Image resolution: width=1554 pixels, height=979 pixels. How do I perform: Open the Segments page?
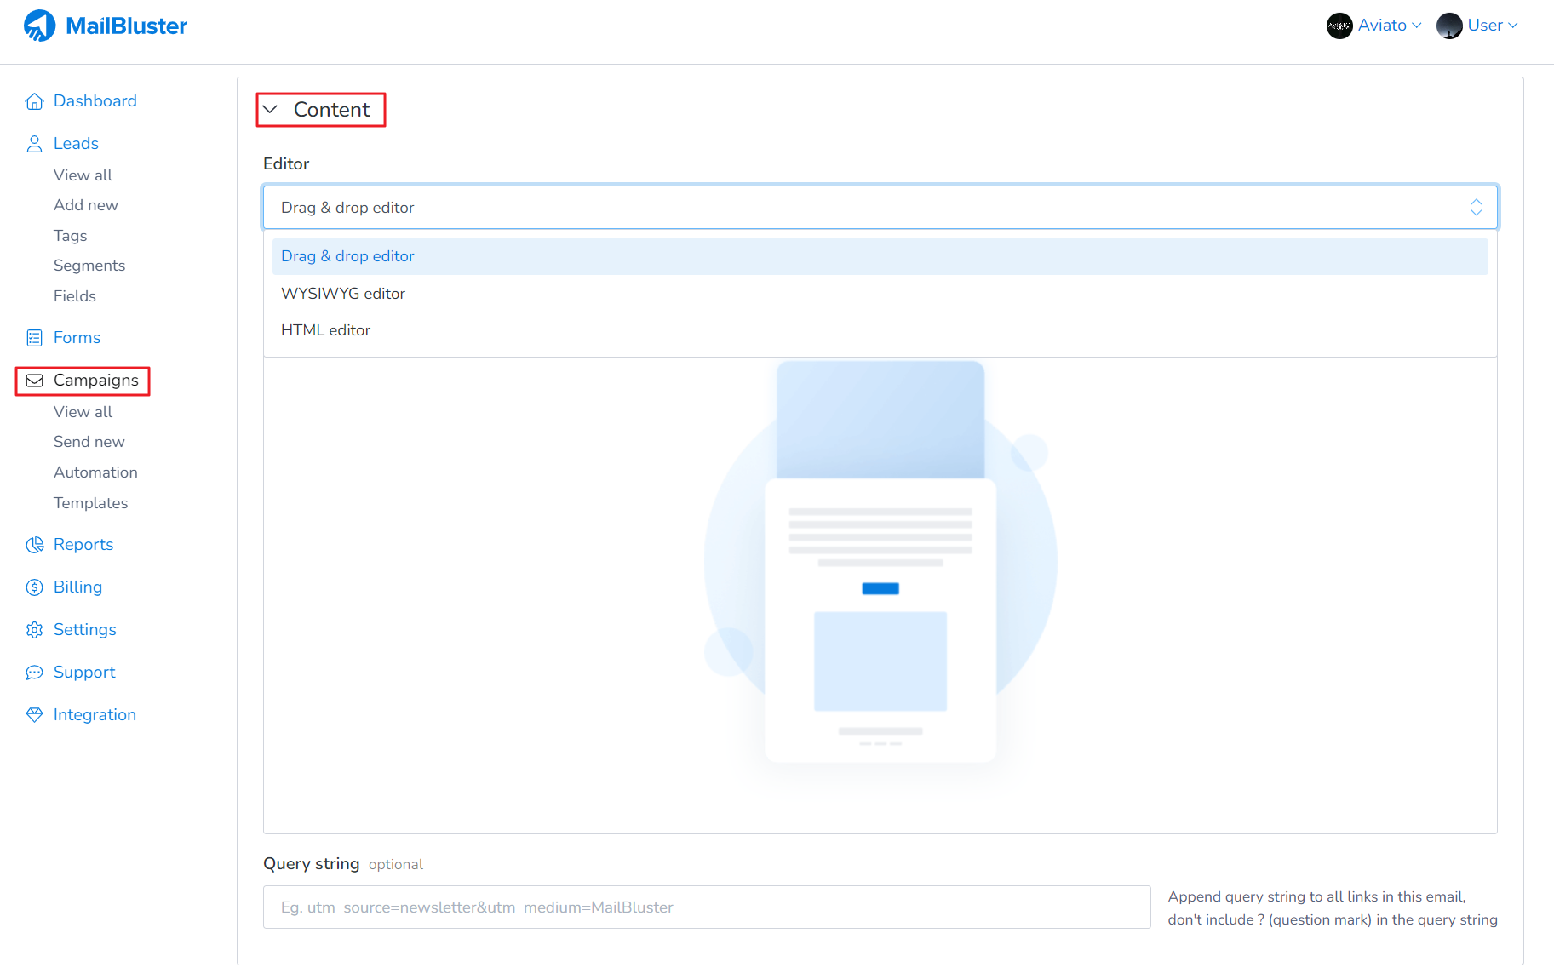click(x=89, y=266)
